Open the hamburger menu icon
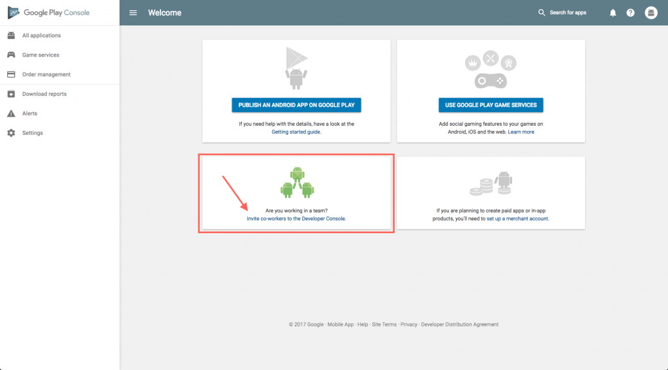This screenshot has height=370, width=668. click(133, 13)
